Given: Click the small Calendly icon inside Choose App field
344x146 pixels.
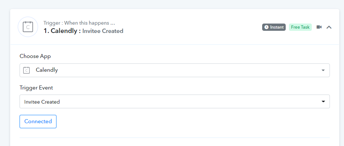Looking at the screenshot, I should click(26, 70).
